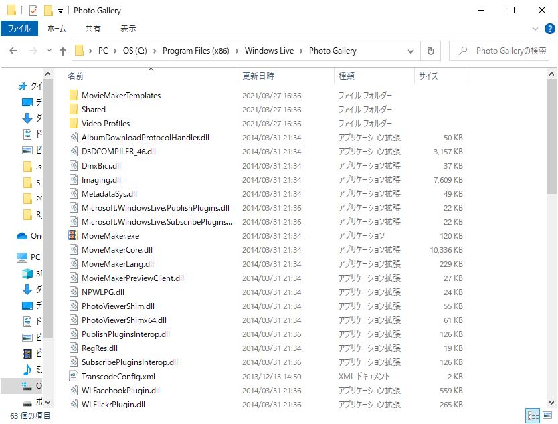Select the OneDrive cloud icon in sidebar
The image size is (558, 424).
coord(21,236)
